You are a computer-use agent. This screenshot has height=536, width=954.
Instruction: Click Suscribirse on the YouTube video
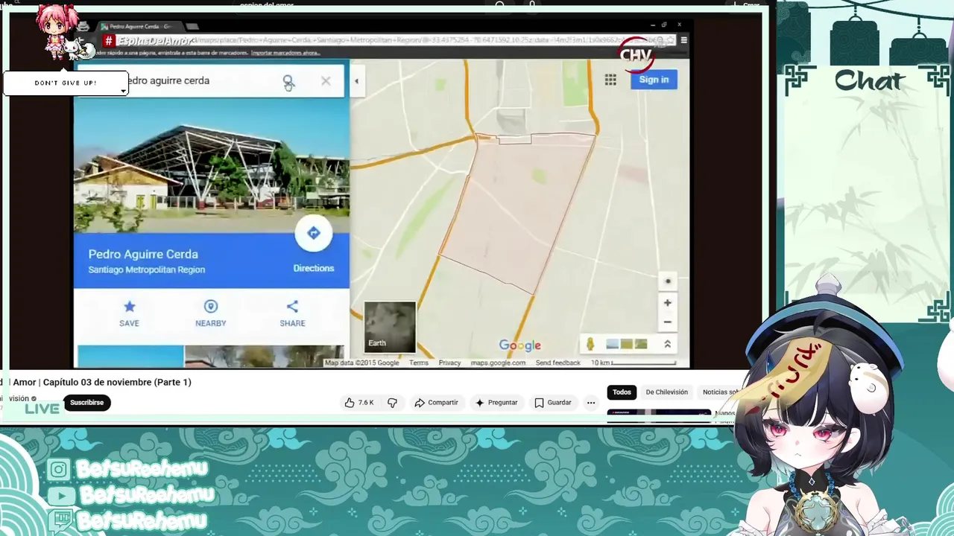click(87, 403)
